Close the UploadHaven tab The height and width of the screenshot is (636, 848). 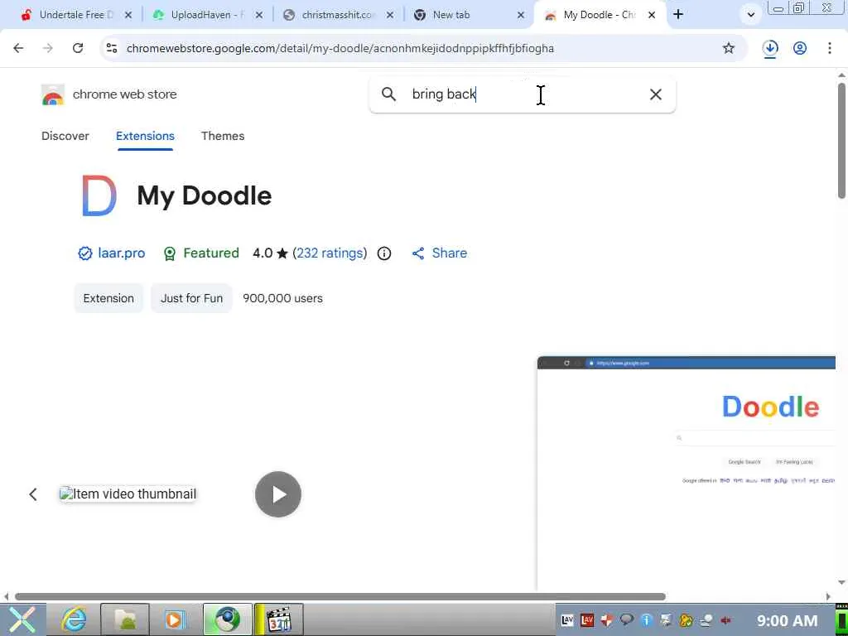click(259, 15)
